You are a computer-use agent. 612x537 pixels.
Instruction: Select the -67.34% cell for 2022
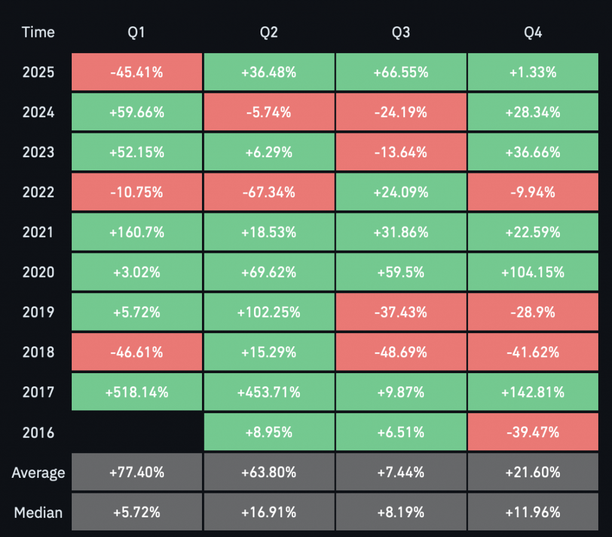tap(269, 193)
